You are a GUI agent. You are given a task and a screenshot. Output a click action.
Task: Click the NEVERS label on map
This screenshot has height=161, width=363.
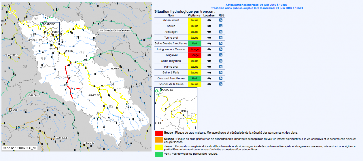90,143
